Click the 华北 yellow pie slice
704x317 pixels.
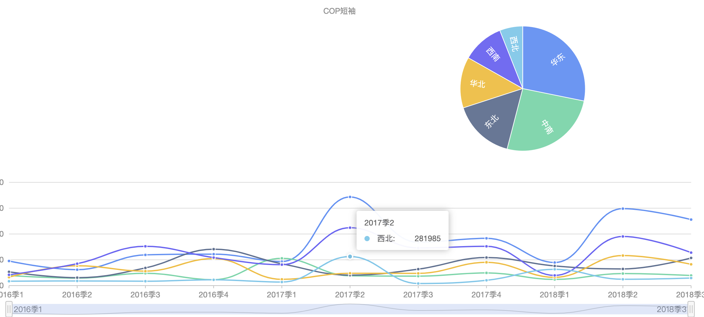tap(478, 83)
